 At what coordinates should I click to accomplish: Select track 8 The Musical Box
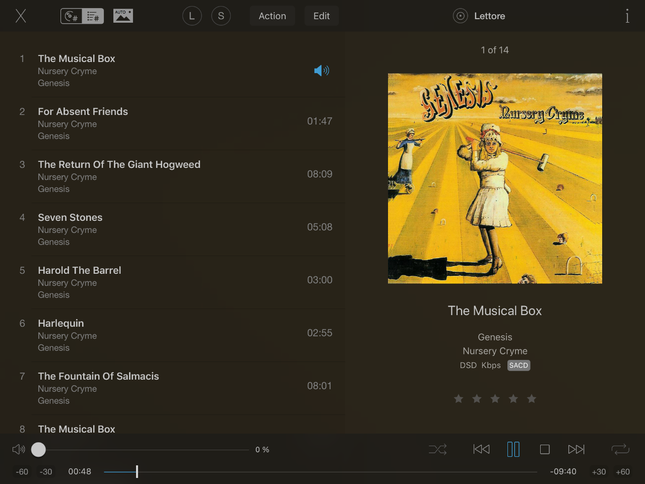click(172, 425)
